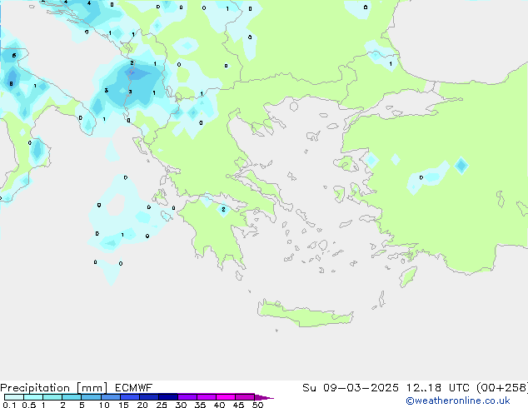Click the '50' legend scale label

coord(257,405)
